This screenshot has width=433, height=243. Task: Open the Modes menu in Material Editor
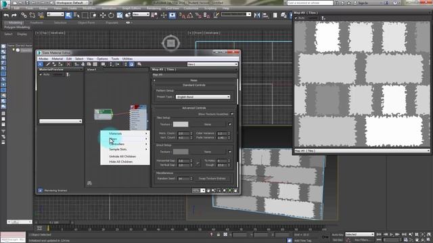pyautogui.click(x=43, y=59)
